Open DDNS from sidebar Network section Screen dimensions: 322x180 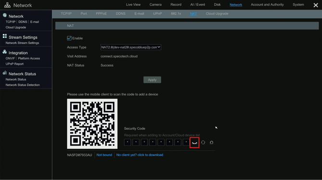(23, 22)
